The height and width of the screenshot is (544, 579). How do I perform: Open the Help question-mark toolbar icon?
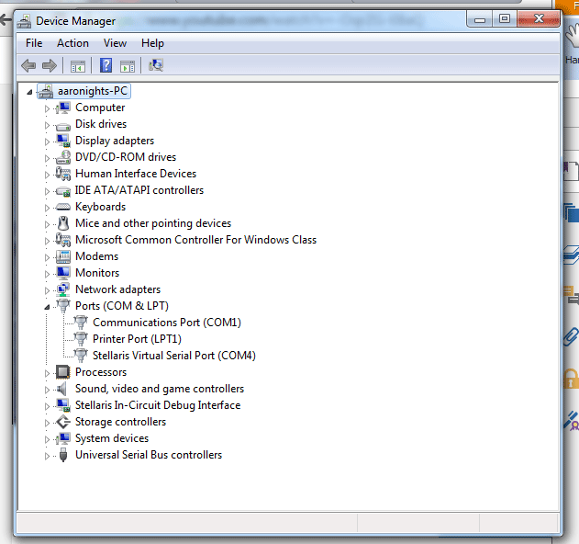pyautogui.click(x=106, y=65)
